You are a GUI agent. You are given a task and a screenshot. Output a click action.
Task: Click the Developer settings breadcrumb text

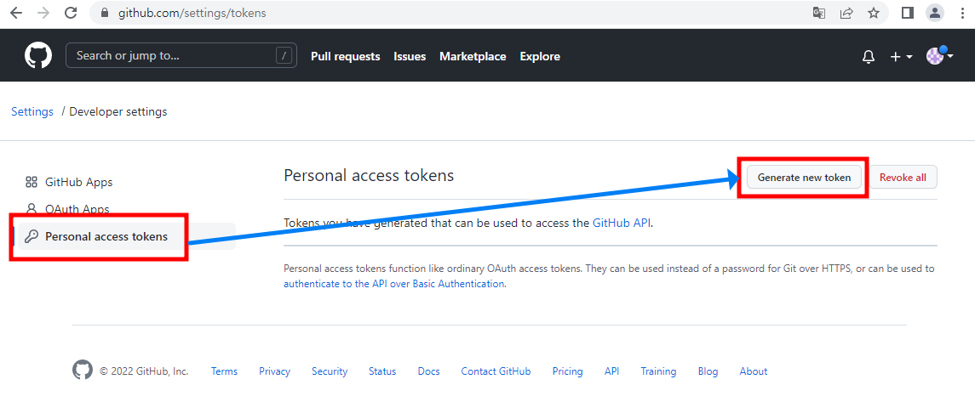(x=118, y=111)
